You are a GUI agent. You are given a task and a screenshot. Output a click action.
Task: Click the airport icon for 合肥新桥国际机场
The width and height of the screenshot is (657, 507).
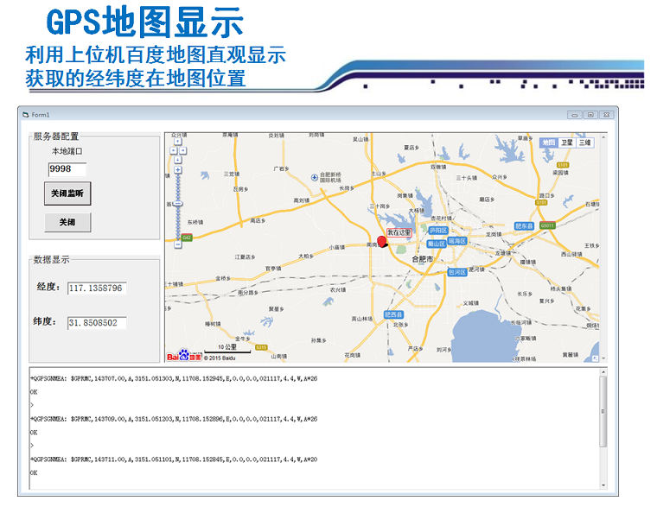pos(315,178)
